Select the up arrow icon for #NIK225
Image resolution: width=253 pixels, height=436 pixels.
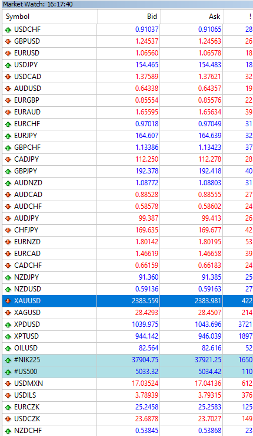[x=8, y=360]
